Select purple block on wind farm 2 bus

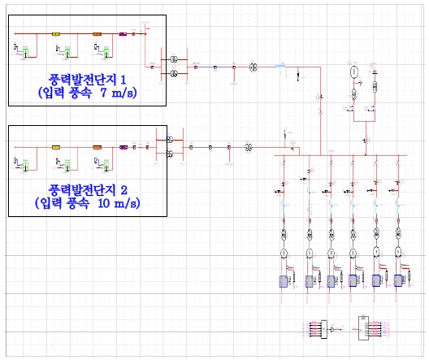123,148
